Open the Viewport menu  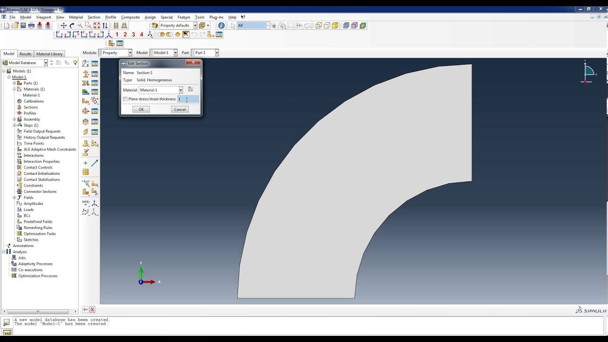(x=44, y=17)
